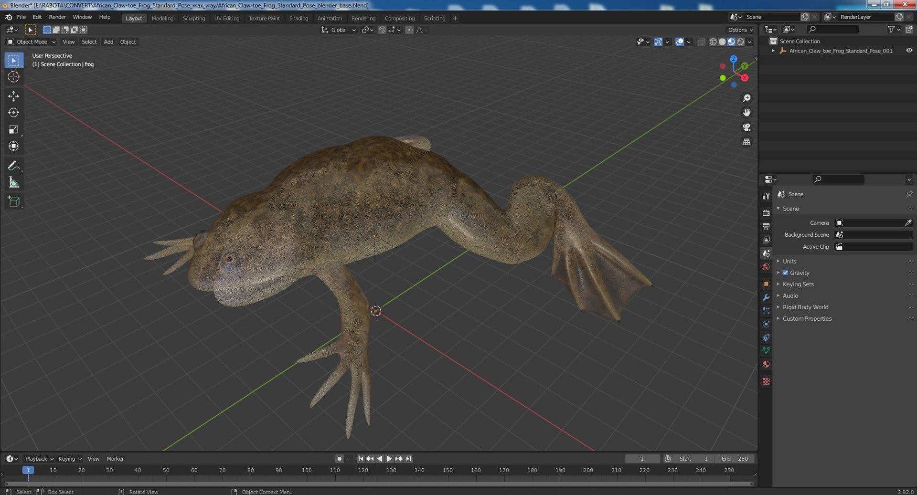Open the Object Data properties tab

[x=766, y=351]
